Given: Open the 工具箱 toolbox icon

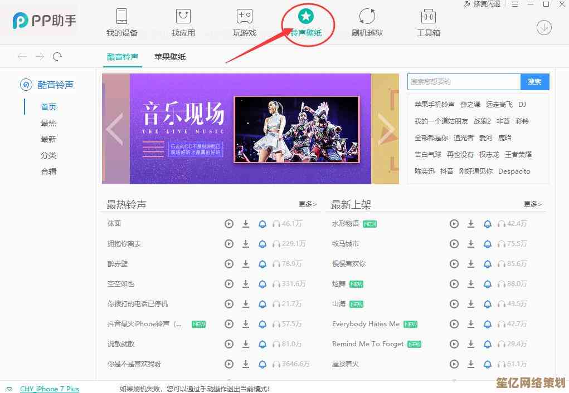Looking at the screenshot, I should tap(428, 17).
